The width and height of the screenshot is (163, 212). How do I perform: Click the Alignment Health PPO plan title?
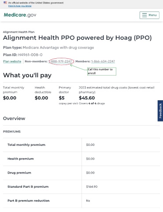[77, 38]
